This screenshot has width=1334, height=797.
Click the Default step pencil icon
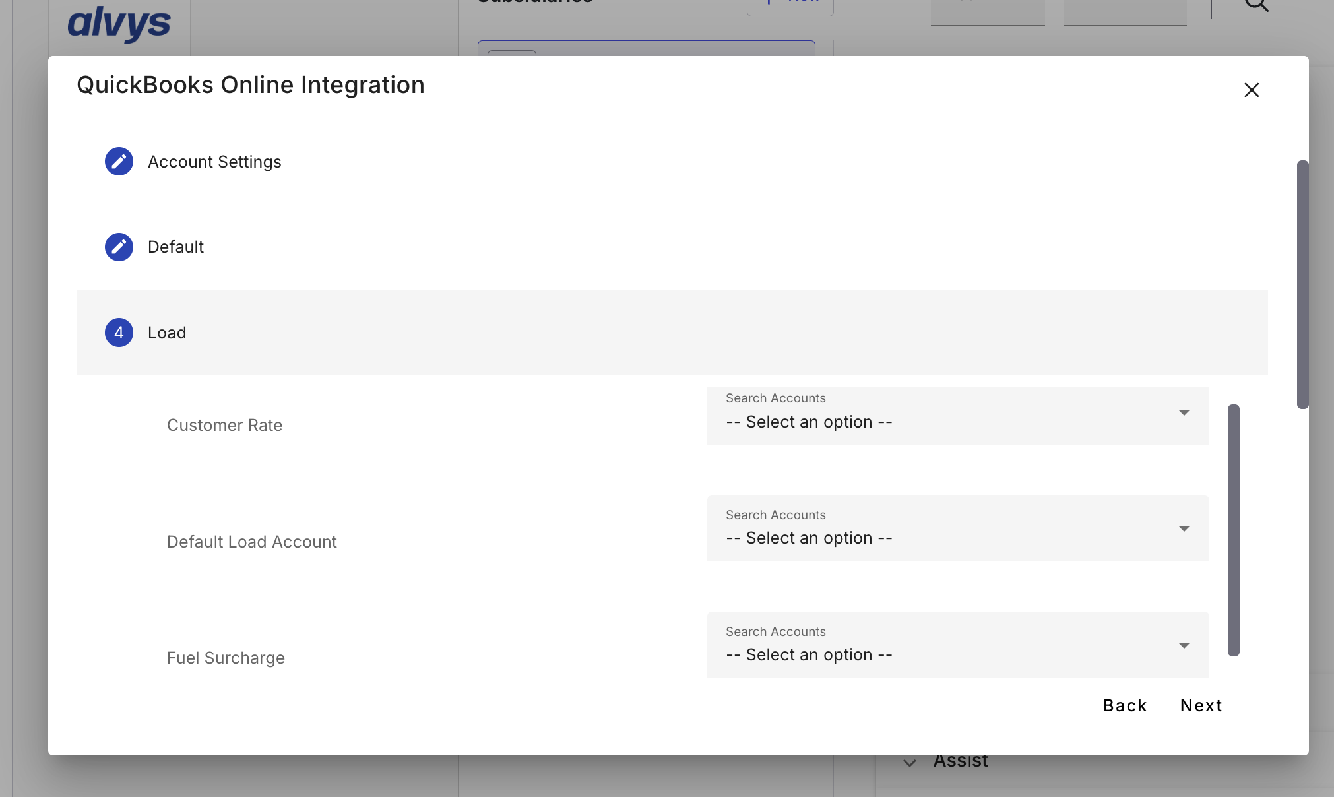click(119, 247)
